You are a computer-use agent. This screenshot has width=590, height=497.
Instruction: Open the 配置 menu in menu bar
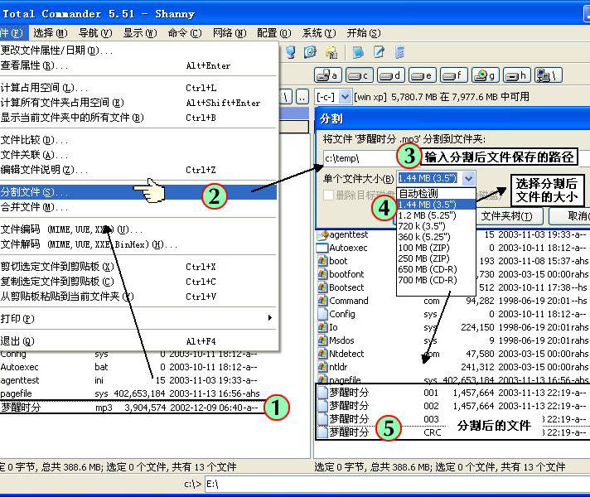pos(267,33)
